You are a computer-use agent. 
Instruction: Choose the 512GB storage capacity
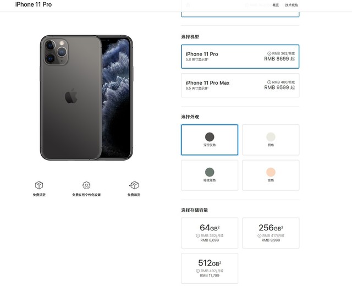pyautogui.click(x=210, y=268)
